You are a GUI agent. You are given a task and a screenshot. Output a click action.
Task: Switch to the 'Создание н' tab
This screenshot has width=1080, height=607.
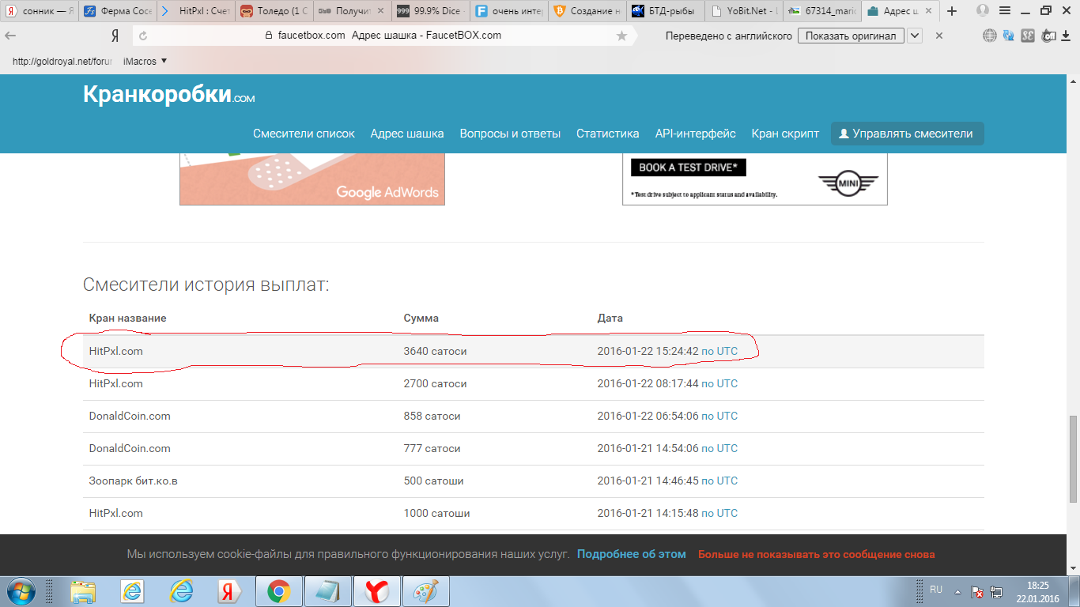pyautogui.click(x=587, y=11)
